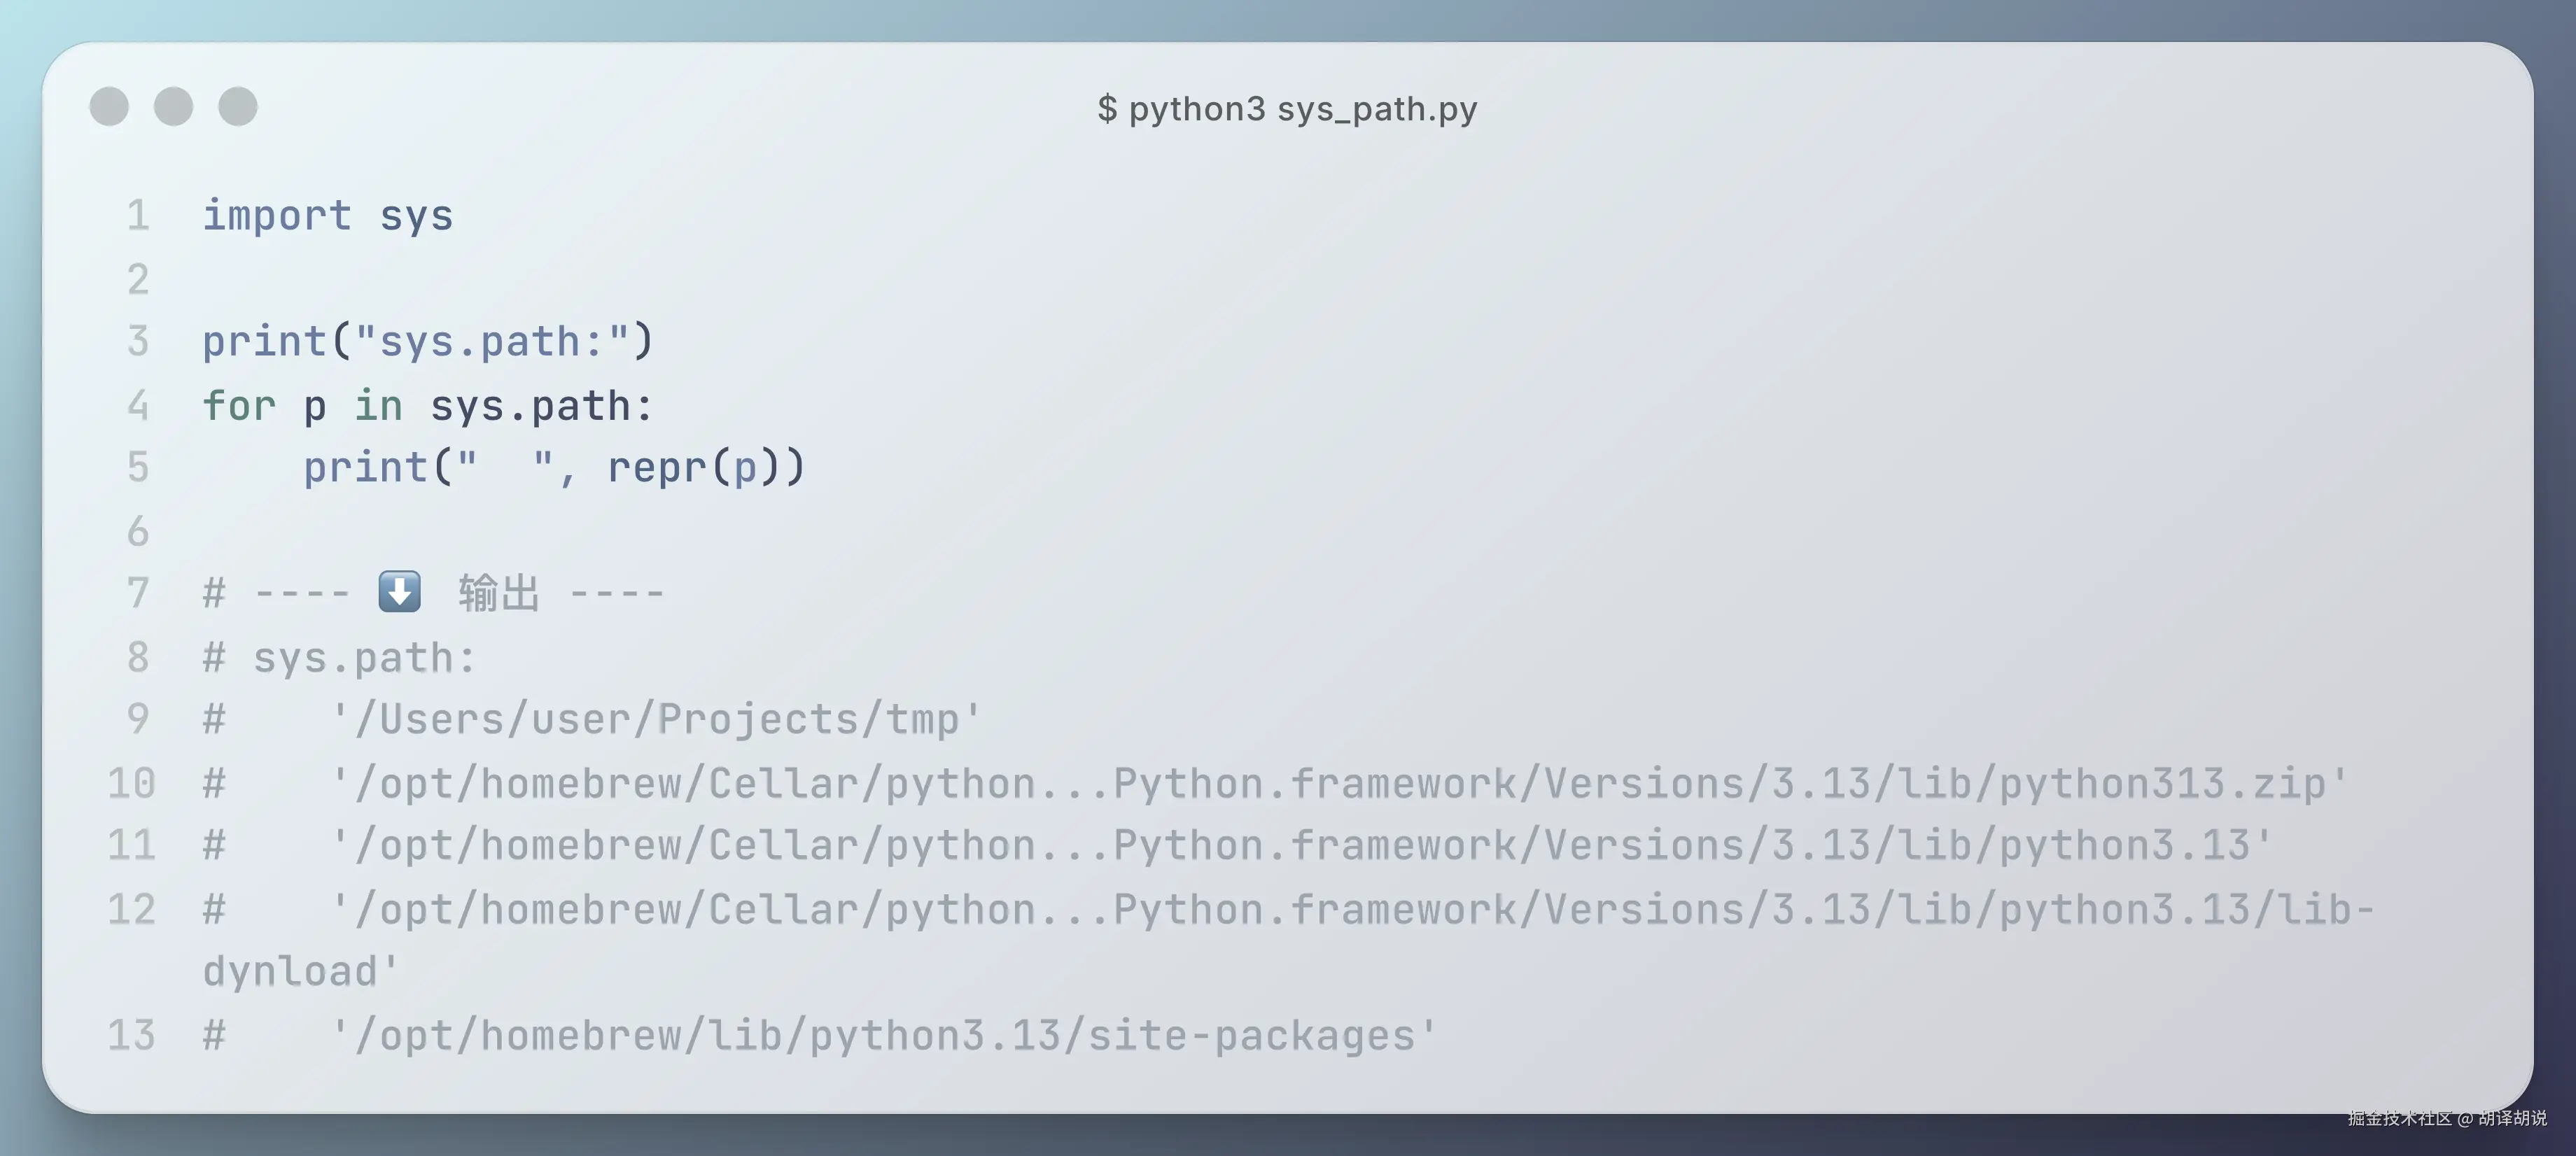Click the '# sys.path:' comment on line 8
This screenshot has height=1156, width=2576.
coord(340,658)
